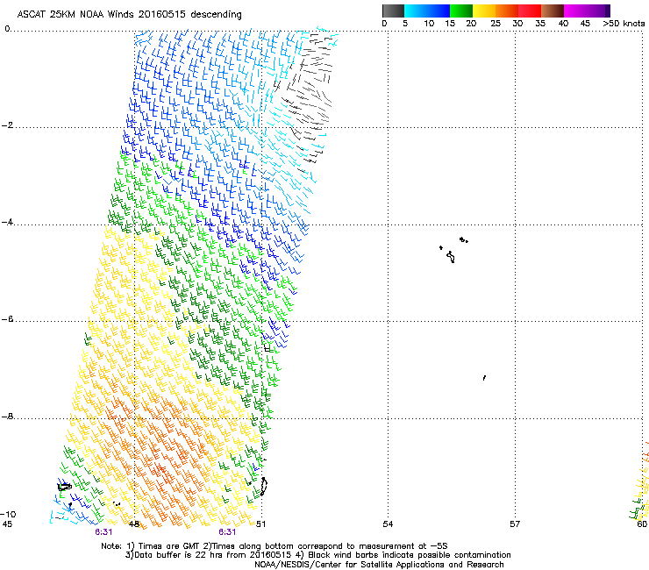
Task: Click the largest Seychelles island outline east of 54
Action: click(x=451, y=257)
